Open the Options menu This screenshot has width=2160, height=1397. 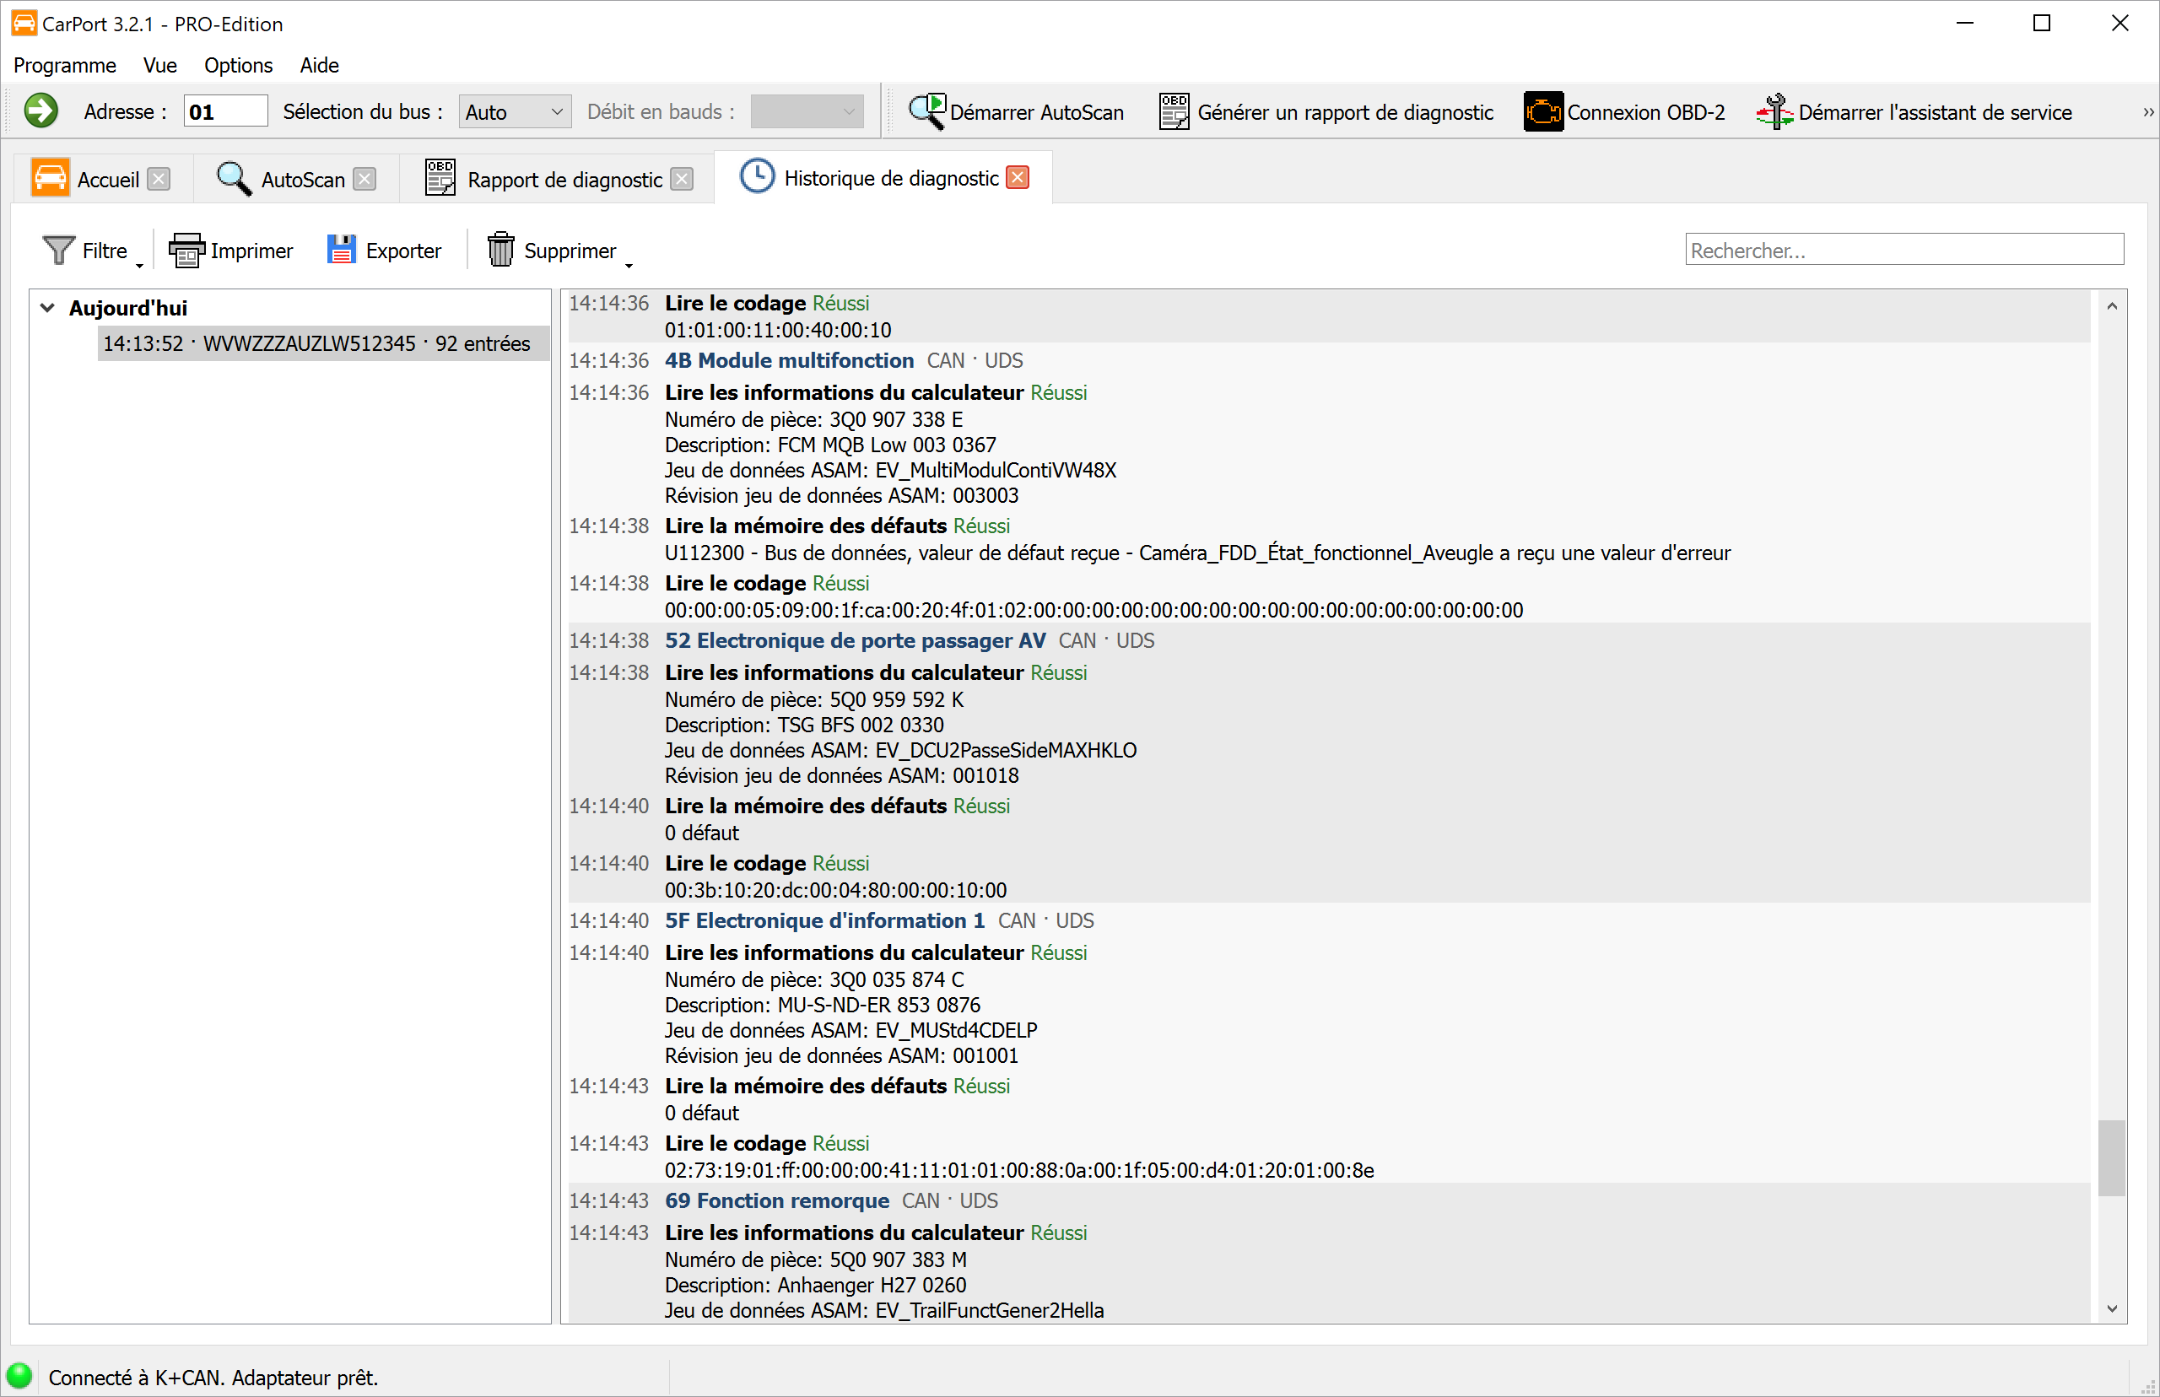click(238, 65)
